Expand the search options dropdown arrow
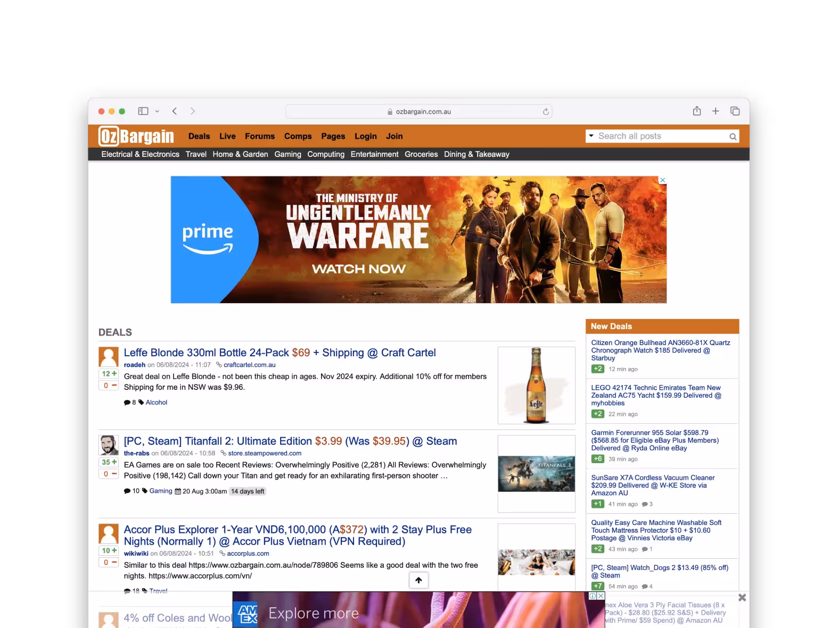Viewport: 838px width, 628px height. point(591,136)
